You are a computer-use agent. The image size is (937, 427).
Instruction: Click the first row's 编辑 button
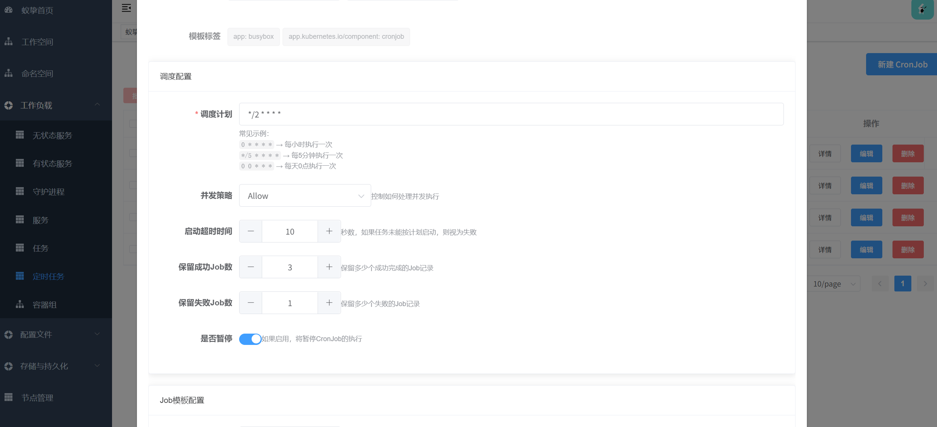coord(866,154)
